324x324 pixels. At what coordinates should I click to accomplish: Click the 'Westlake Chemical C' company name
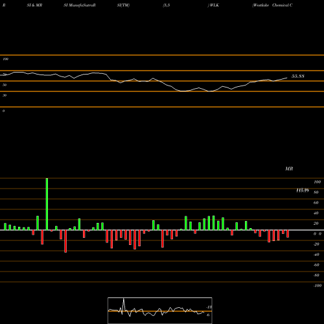tap(272, 5)
